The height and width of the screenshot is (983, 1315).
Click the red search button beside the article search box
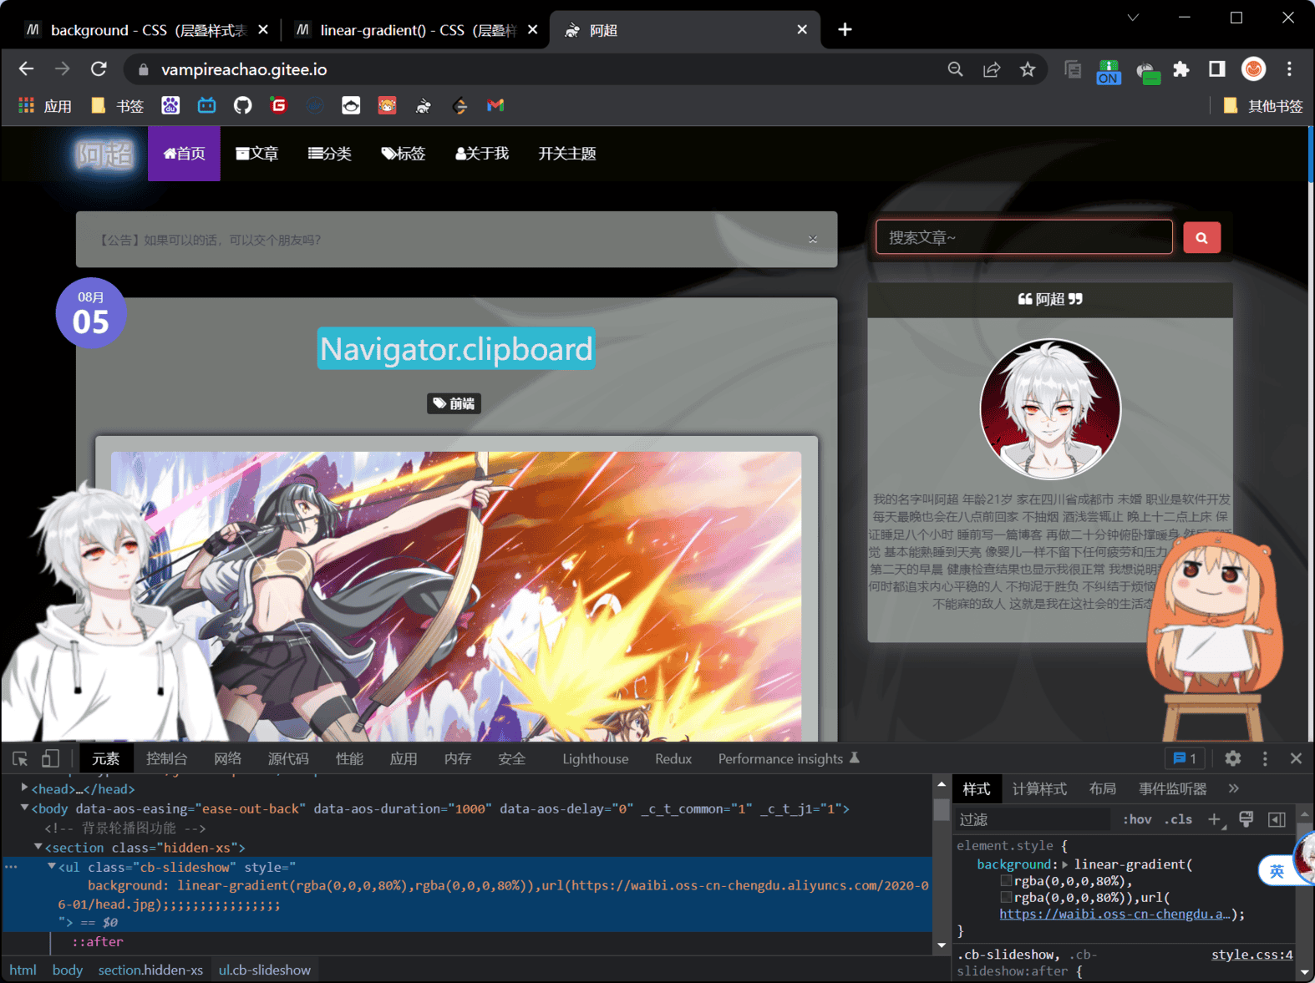click(1201, 238)
